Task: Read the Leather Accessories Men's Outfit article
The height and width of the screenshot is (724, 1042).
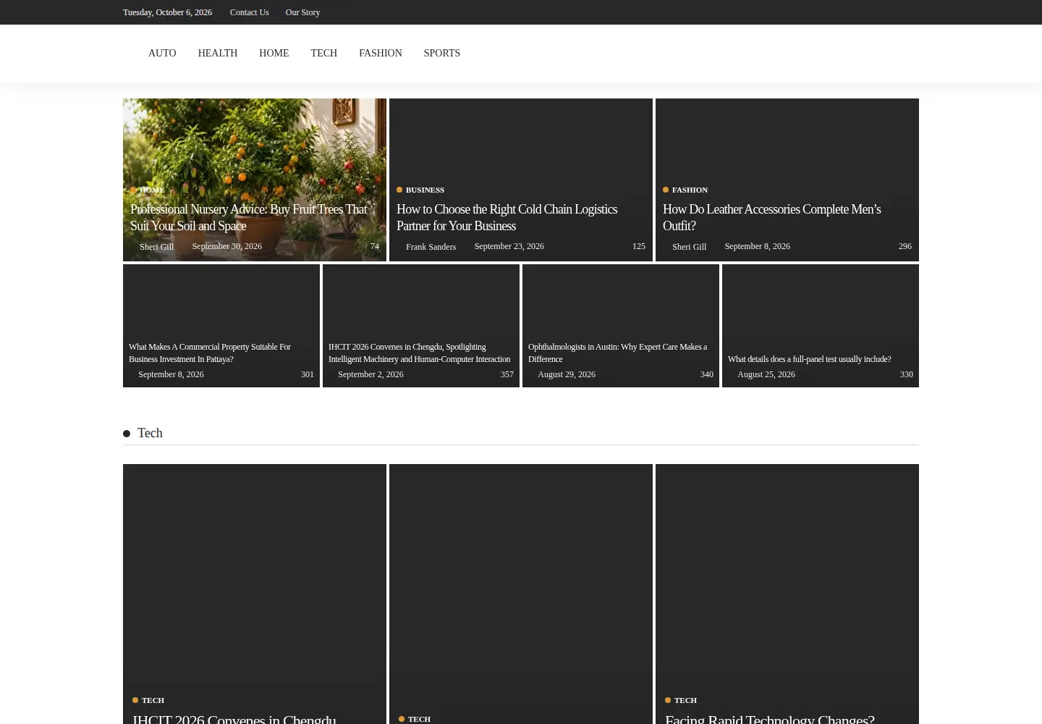Action: (x=771, y=217)
